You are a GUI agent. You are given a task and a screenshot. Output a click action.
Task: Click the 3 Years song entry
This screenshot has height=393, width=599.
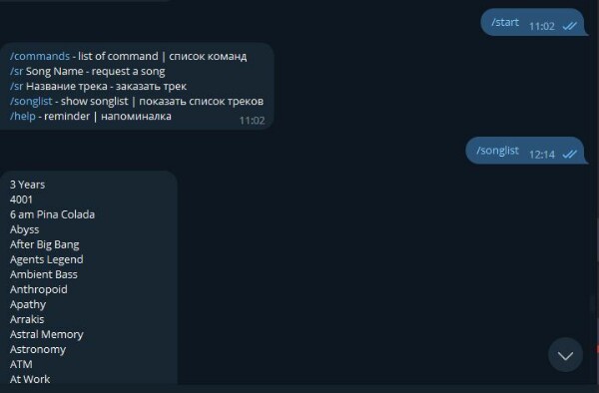tap(28, 185)
